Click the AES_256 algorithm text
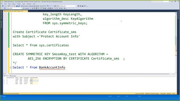Screen dimensions: 180x101 34,59
